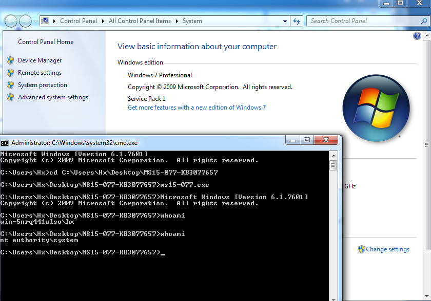Click the computer icon in address bar
431x301 pixels.
(46, 21)
